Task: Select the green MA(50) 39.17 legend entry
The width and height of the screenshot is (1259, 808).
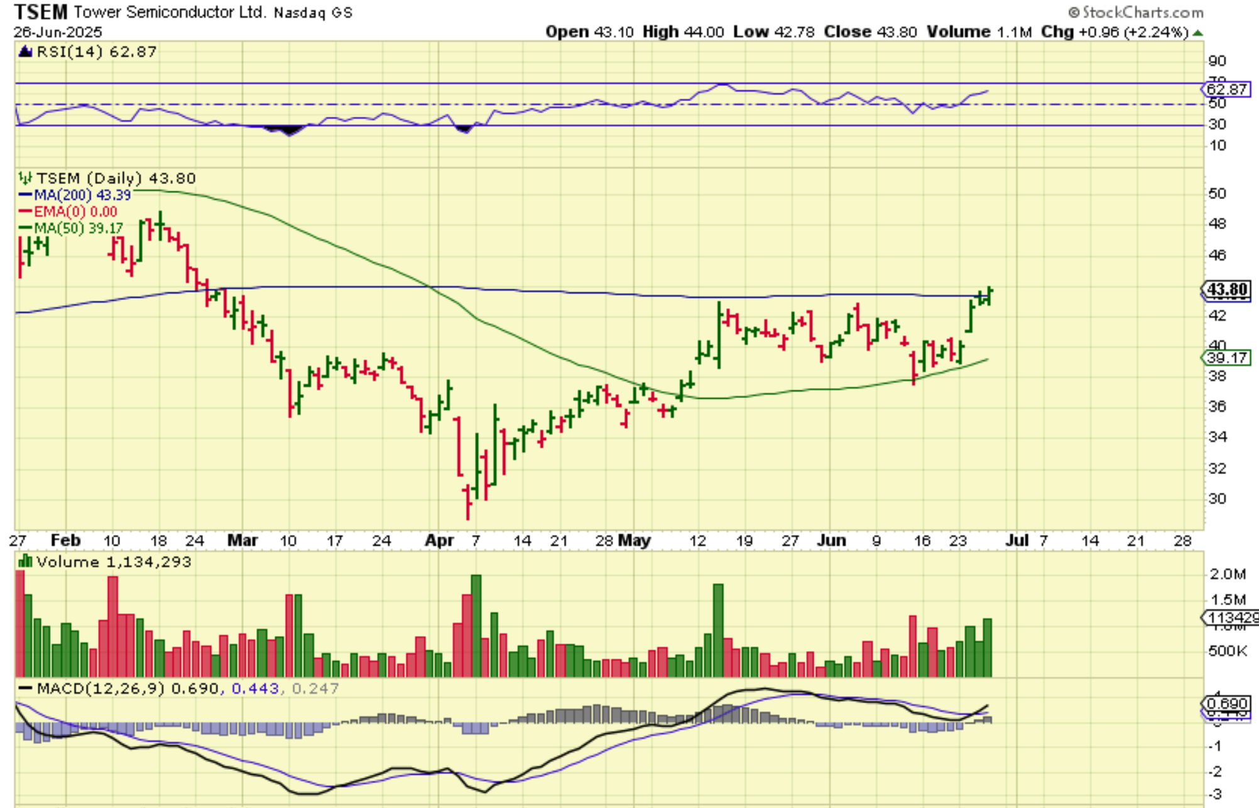Action: (x=71, y=228)
